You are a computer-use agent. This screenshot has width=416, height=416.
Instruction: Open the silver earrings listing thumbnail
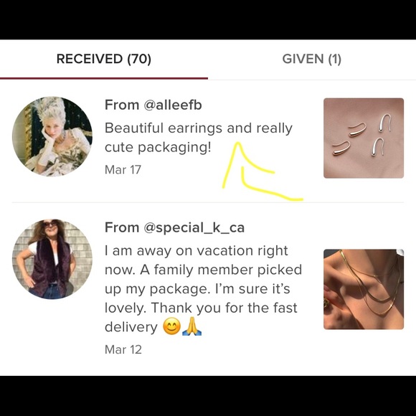click(x=364, y=138)
